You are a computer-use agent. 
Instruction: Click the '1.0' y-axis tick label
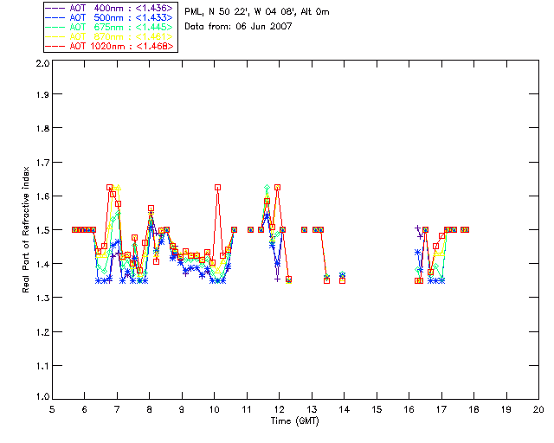[42, 397]
